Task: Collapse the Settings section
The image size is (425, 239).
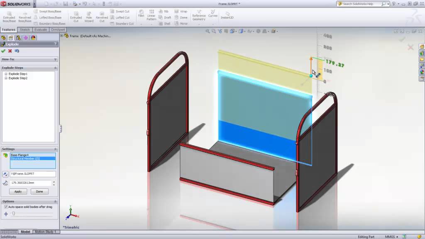Action: [55, 149]
